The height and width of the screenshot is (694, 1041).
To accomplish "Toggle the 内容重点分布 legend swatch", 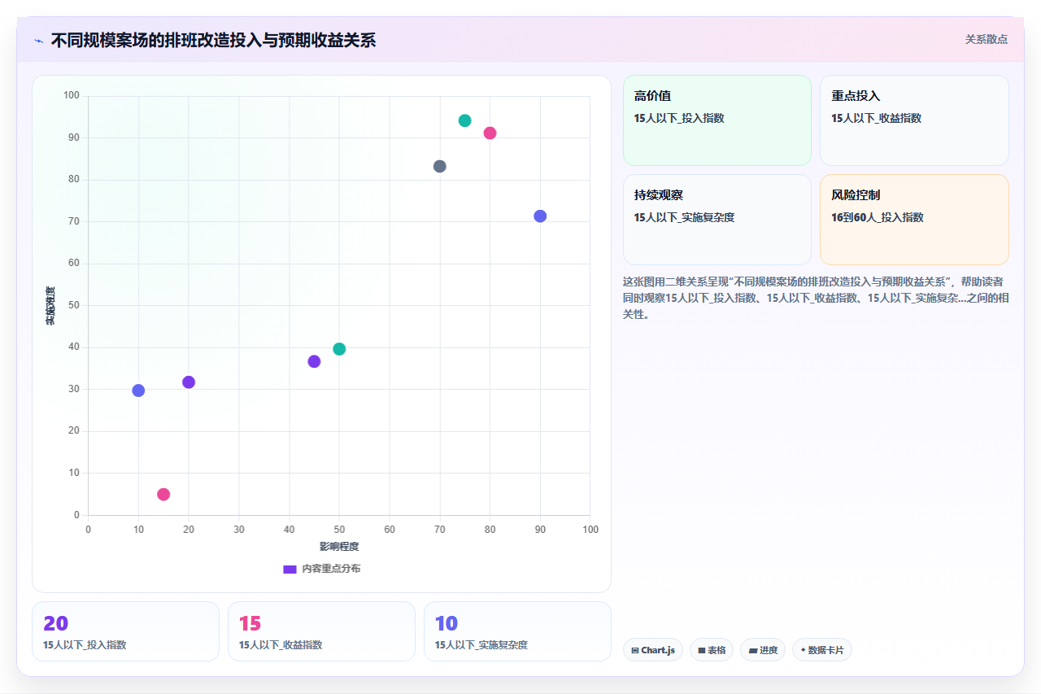I will pyautogui.click(x=290, y=569).
